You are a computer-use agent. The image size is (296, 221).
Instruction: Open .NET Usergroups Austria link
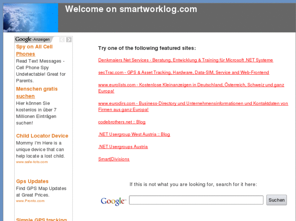click(x=123, y=147)
